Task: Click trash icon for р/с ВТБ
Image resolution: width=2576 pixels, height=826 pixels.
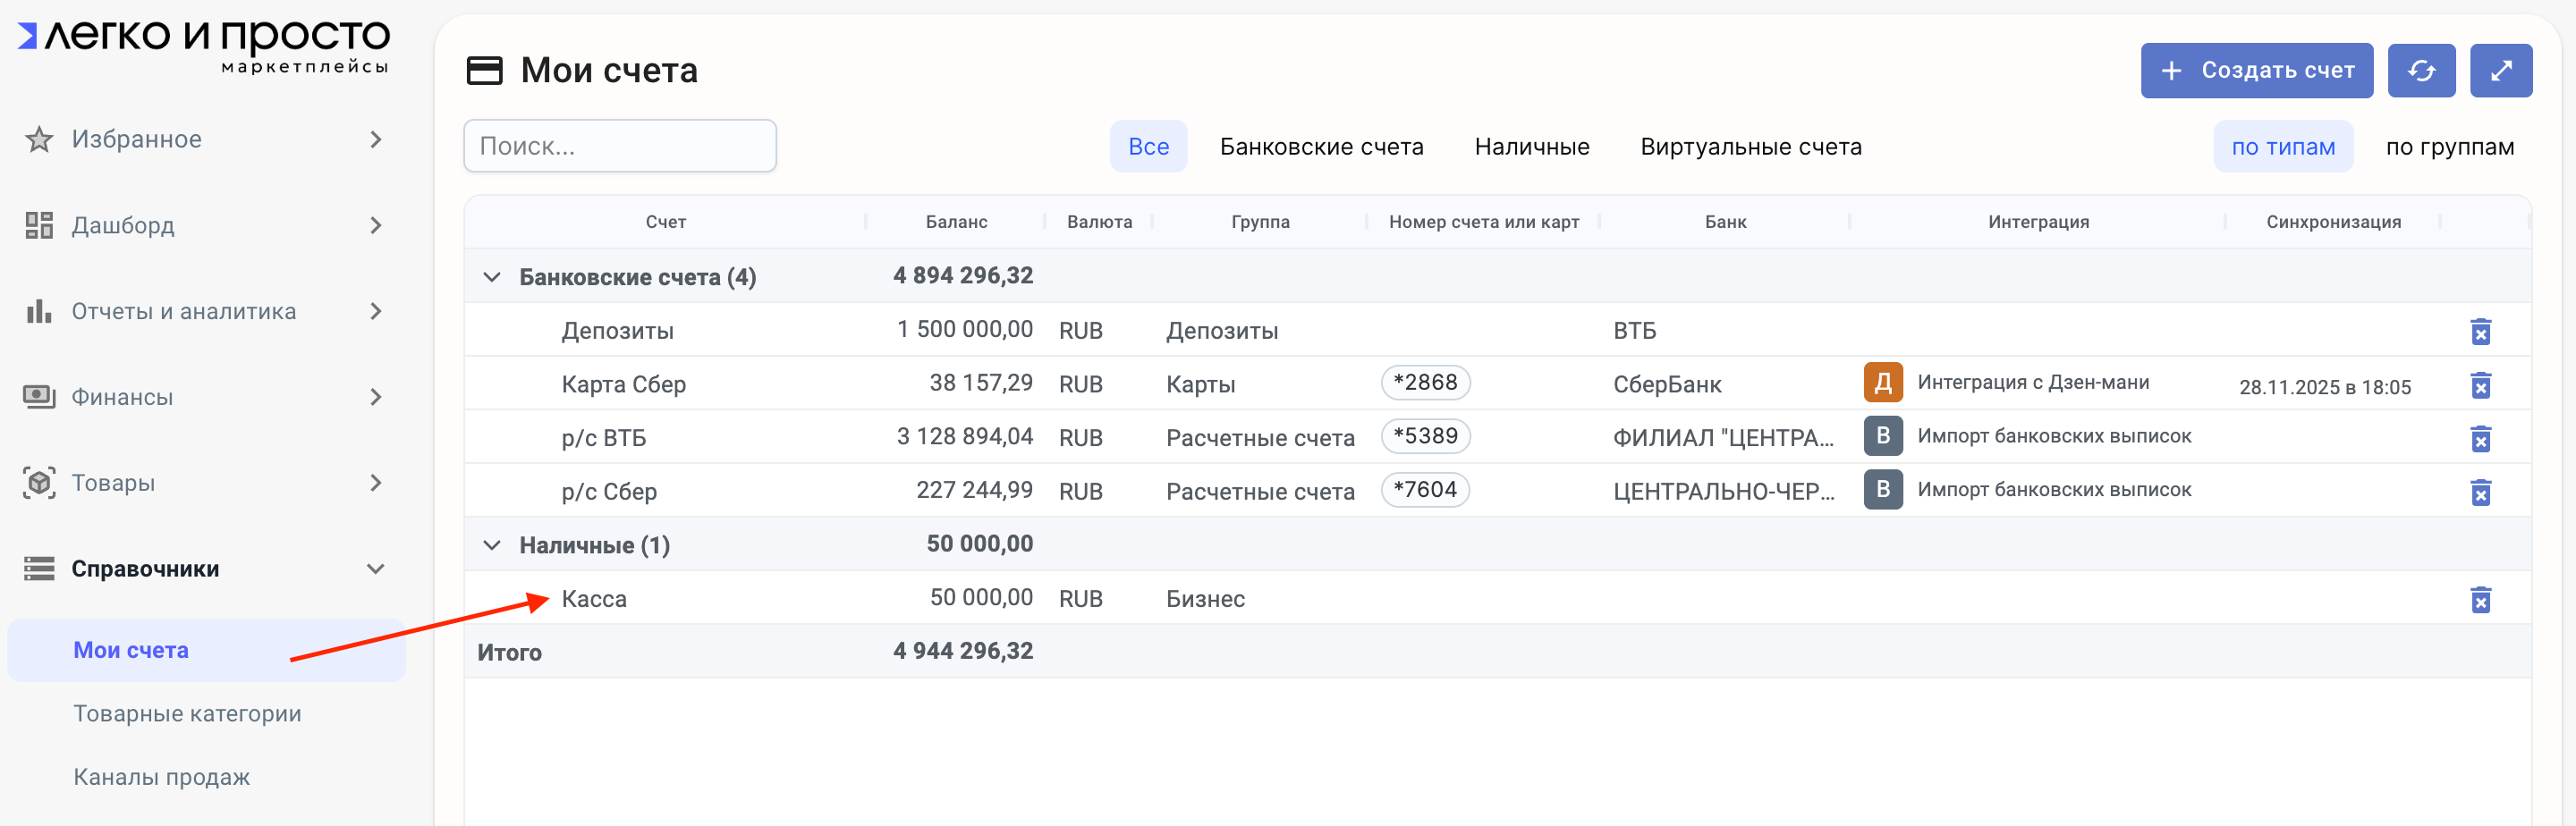Action: (x=2480, y=438)
